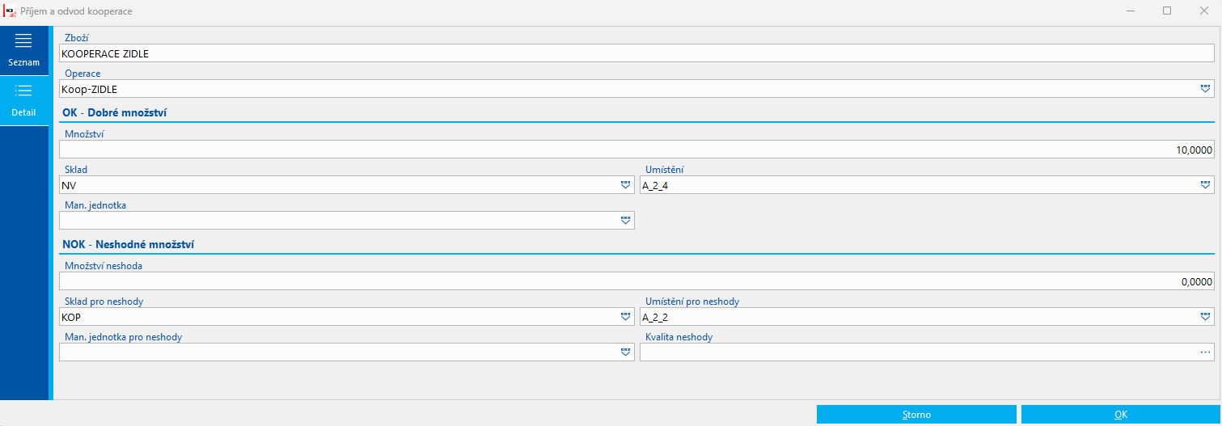This screenshot has height=426, width=1222.
Task: Open the Operace dropdown
Action: tap(1205, 89)
